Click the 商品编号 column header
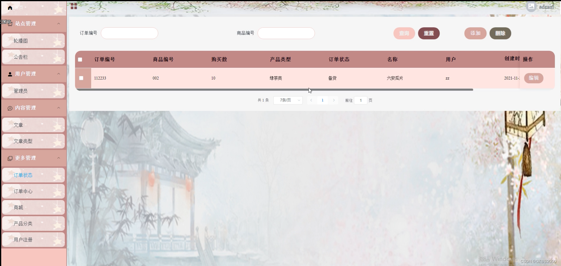Image resolution: width=561 pixels, height=266 pixels. [x=163, y=59]
